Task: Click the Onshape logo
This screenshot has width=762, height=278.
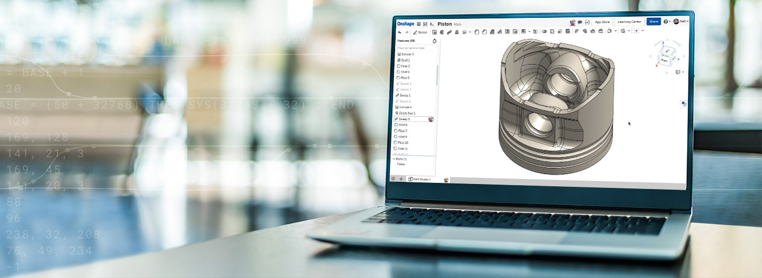Action: [x=406, y=24]
